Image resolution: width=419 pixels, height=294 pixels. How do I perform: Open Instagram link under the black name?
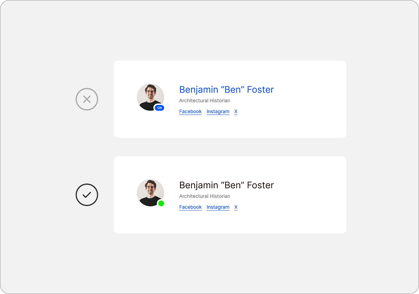tap(218, 207)
